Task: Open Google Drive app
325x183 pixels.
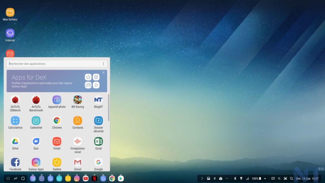Action: tap(15, 144)
